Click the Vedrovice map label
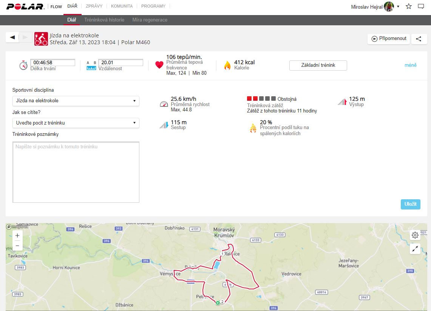Viewport: 431px width, 311px height. (291, 274)
